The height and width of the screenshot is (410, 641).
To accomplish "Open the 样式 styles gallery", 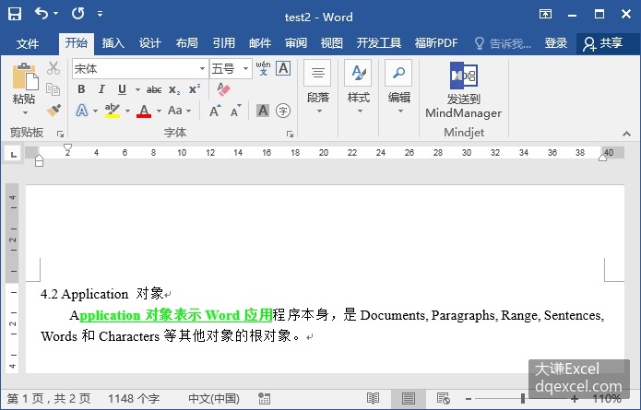I will point(359,87).
